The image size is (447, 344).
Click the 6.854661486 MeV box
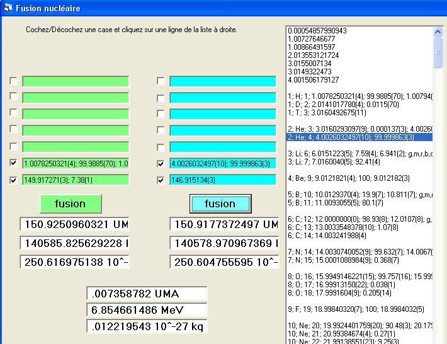tap(147, 310)
